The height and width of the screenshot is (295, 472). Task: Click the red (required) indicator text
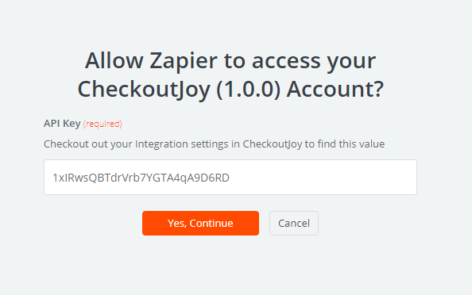[103, 124]
